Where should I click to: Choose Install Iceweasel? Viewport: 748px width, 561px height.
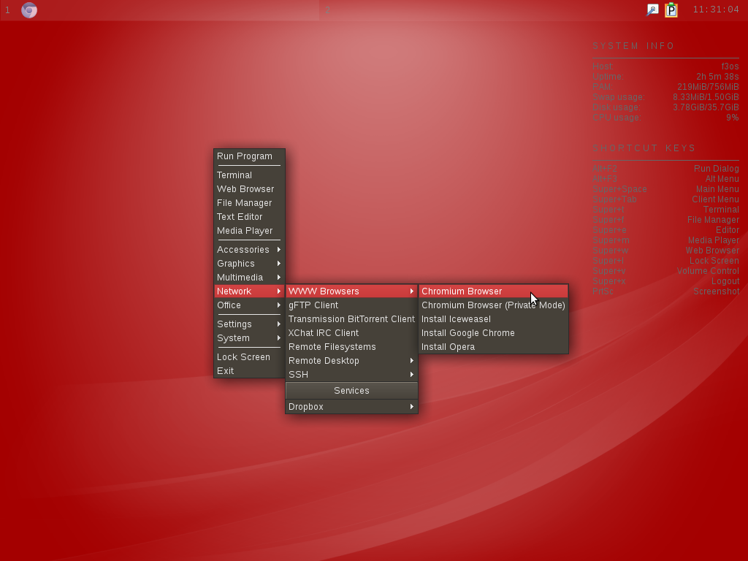click(x=493, y=318)
